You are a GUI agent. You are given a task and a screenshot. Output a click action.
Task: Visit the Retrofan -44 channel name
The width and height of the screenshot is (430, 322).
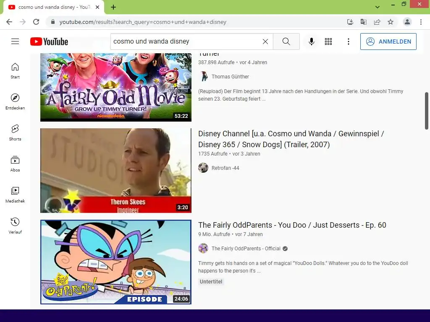(225, 168)
